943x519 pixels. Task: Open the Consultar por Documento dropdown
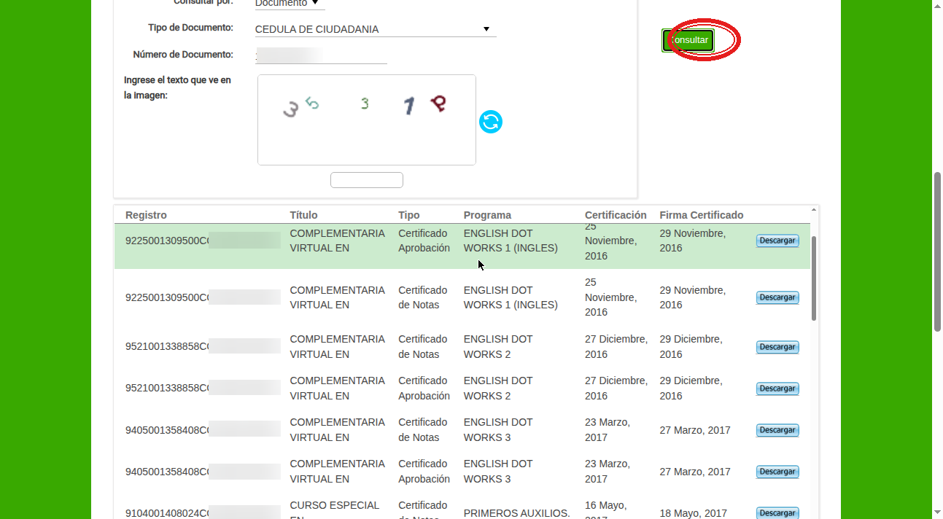290,4
